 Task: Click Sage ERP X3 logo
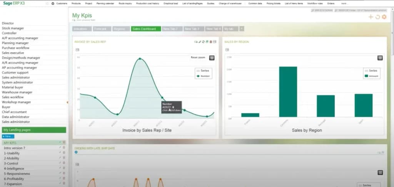(x=14, y=3)
